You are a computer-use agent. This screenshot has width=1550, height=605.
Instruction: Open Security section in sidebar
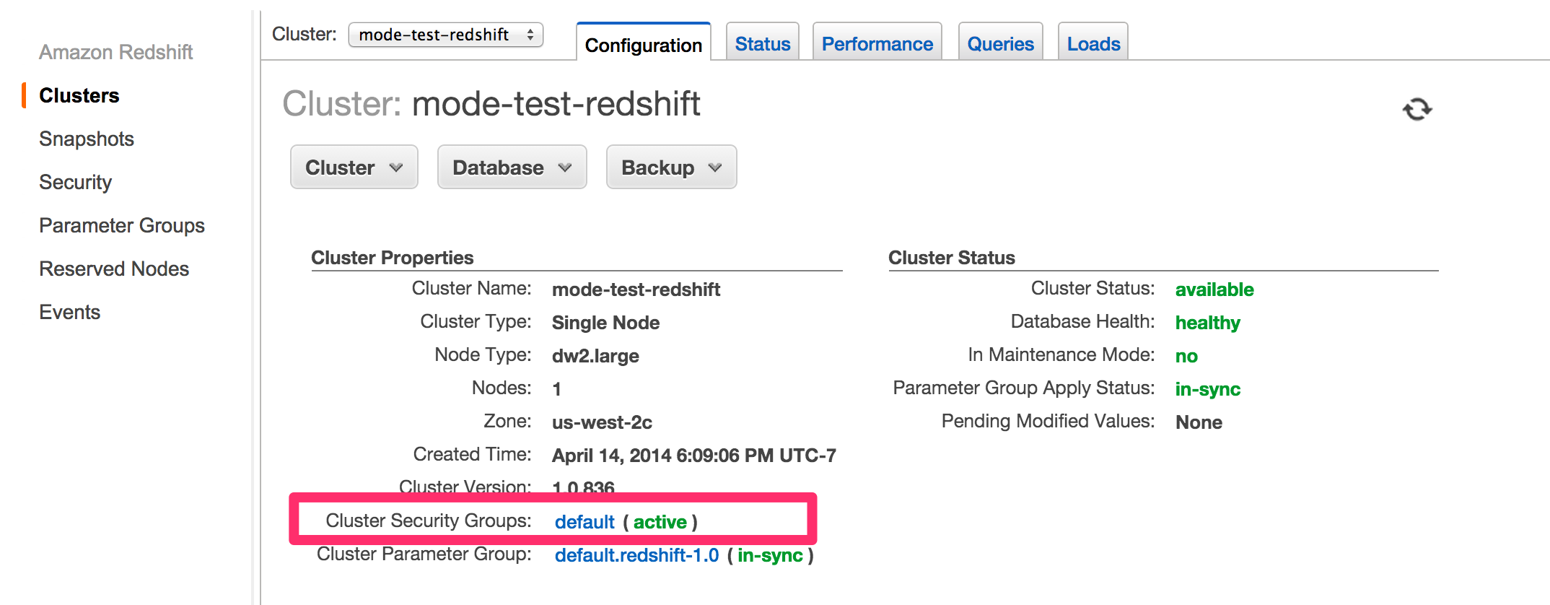click(76, 182)
